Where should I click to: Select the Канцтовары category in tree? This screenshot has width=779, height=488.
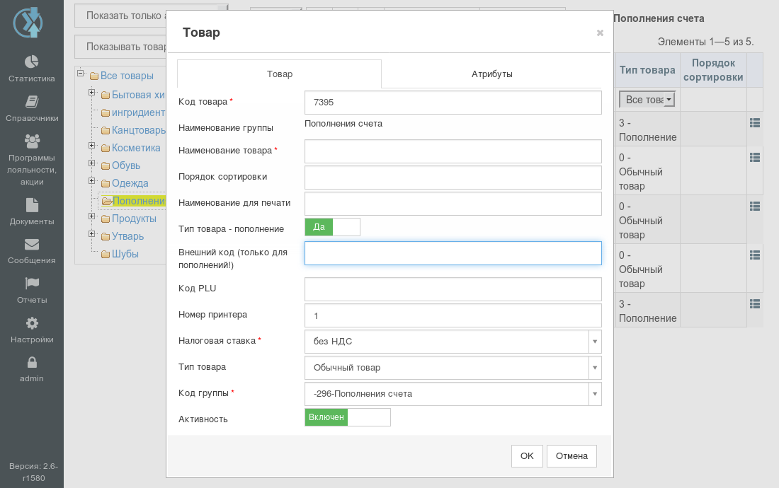point(139,130)
